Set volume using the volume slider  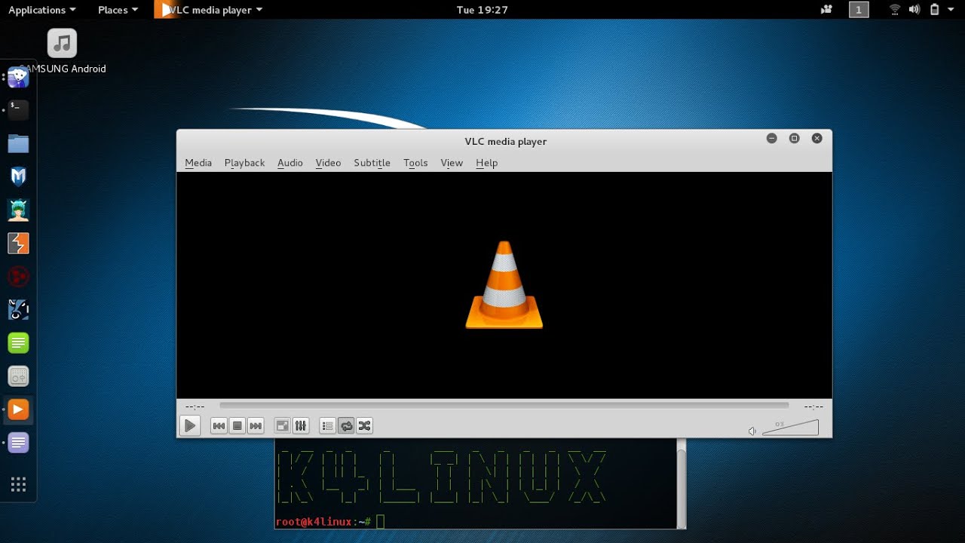[790, 428]
